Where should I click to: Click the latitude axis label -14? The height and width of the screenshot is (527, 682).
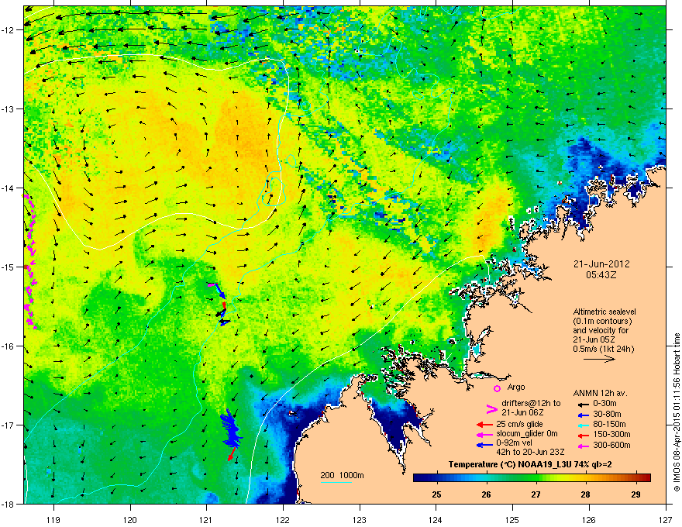click(x=9, y=188)
